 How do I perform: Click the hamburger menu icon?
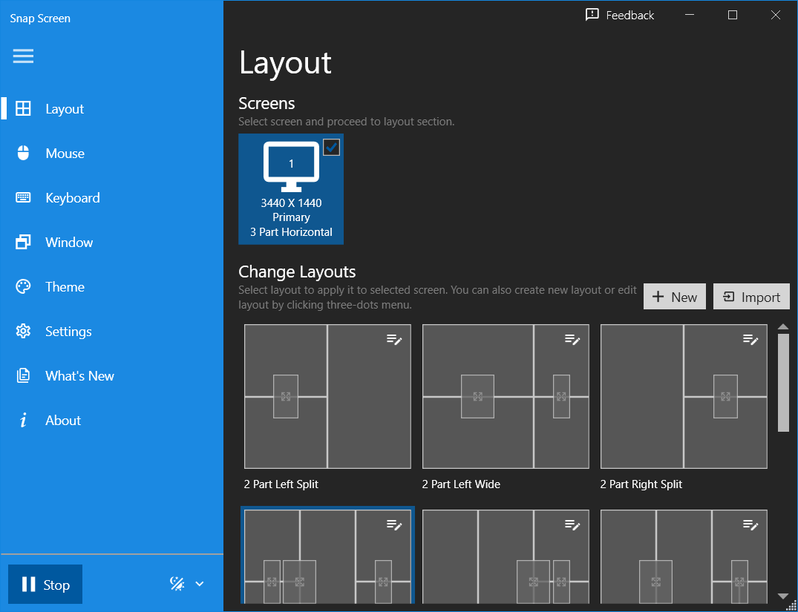click(x=23, y=56)
